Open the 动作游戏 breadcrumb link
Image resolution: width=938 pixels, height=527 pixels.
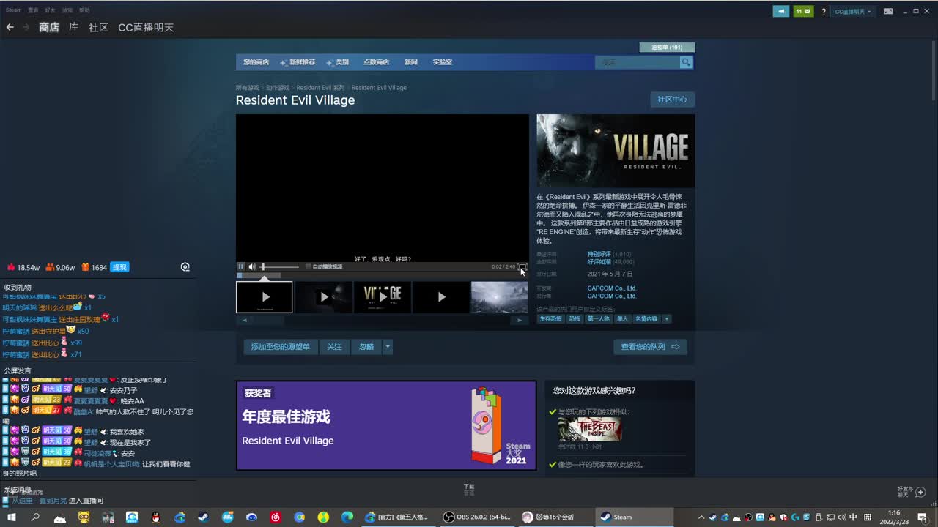click(278, 88)
